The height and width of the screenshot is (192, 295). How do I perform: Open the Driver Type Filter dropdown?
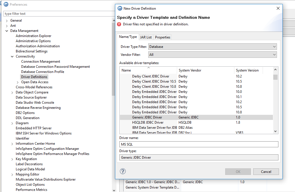tap(274, 46)
